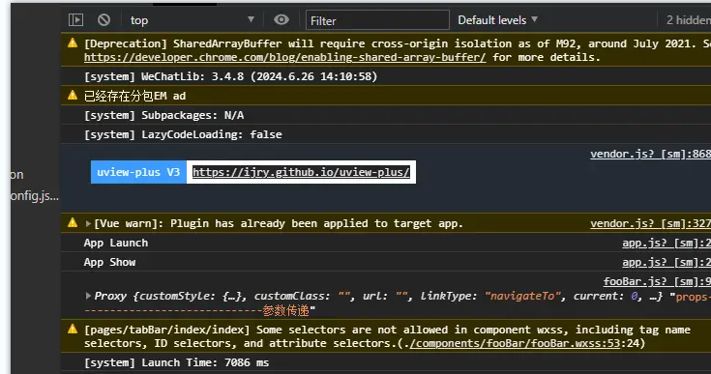Click the uview-plus V3 blue badge
711x374 pixels.
[138, 172]
